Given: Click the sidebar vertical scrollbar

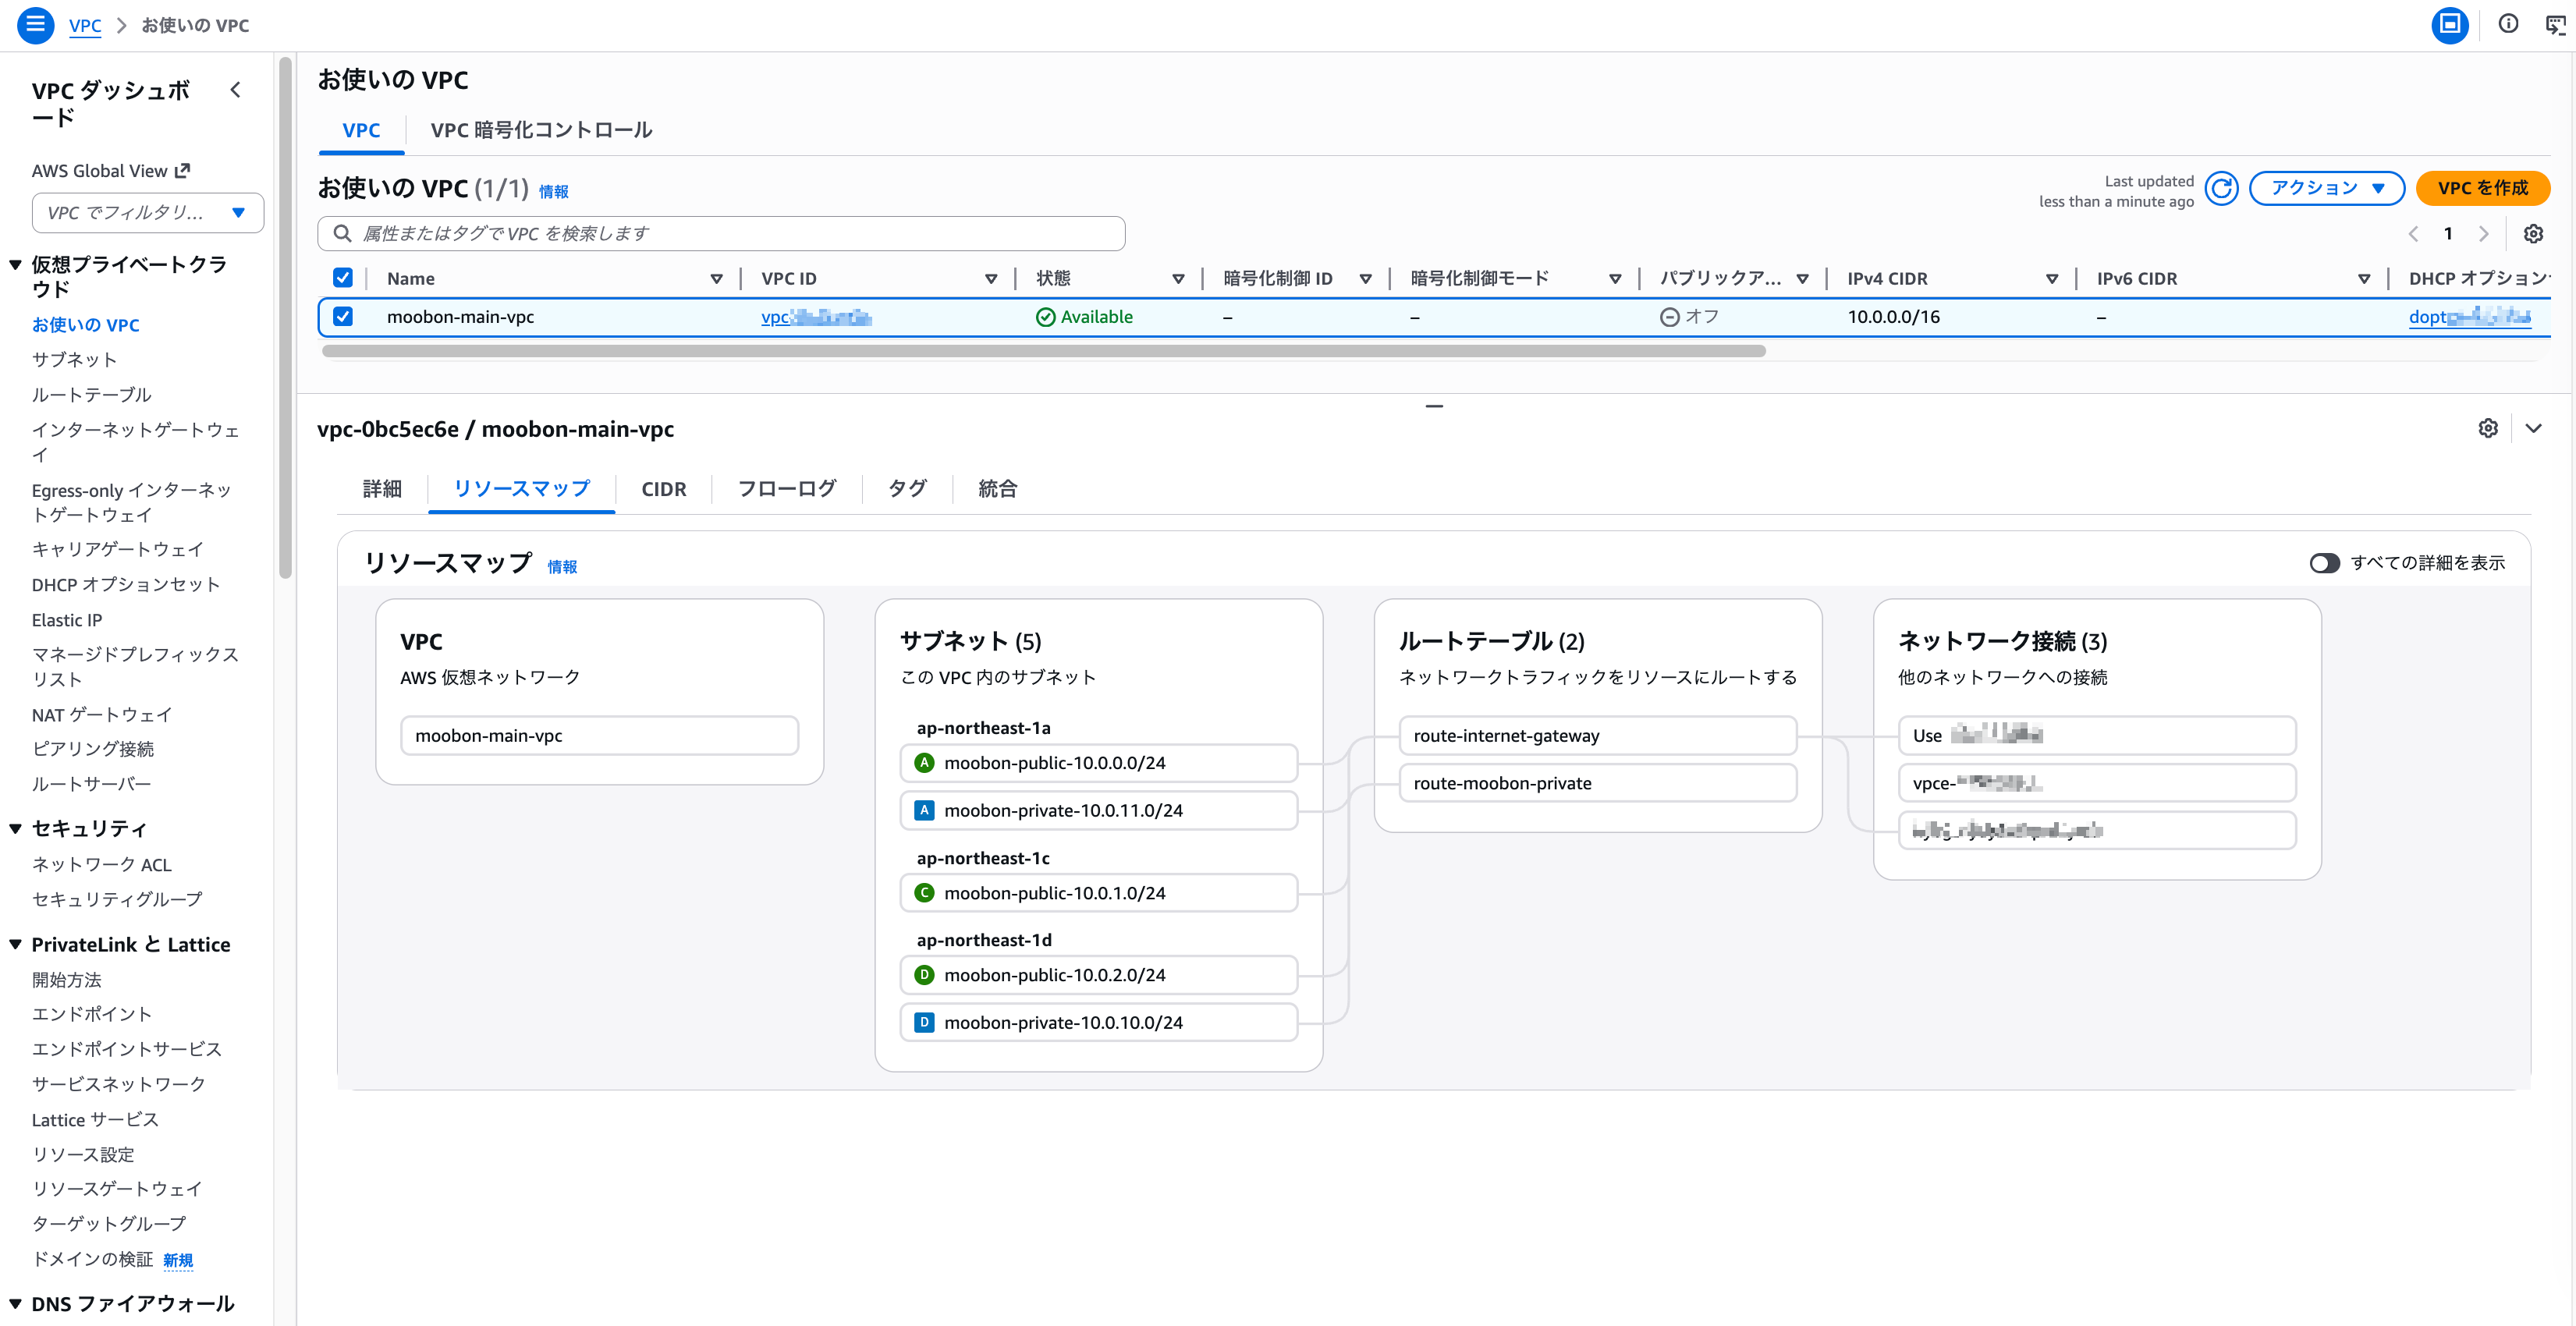Looking at the screenshot, I should 286,317.
